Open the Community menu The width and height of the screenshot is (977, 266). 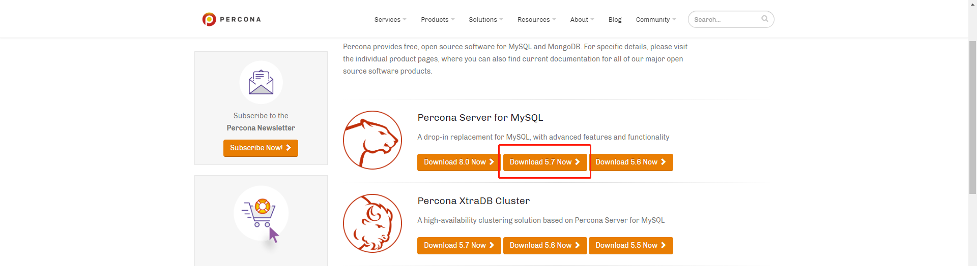[x=655, y=20]
